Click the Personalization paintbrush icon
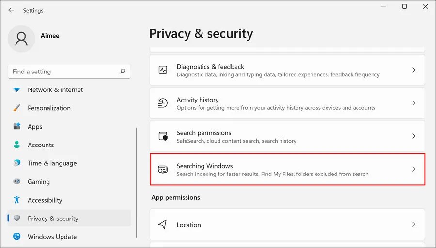The width and height of the screenshot is (436, 248). [x=16, y=108]
